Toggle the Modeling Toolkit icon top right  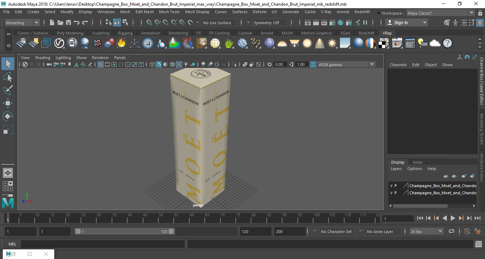(446, 23)
